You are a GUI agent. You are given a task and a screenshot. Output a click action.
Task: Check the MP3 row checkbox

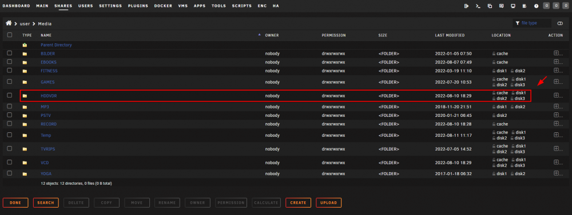10,107
